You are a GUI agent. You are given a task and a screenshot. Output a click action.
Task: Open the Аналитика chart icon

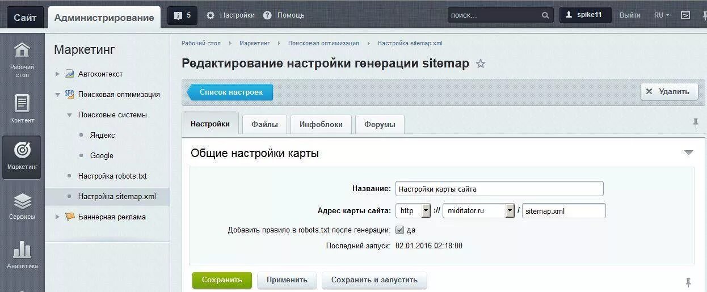pos(22,250)
